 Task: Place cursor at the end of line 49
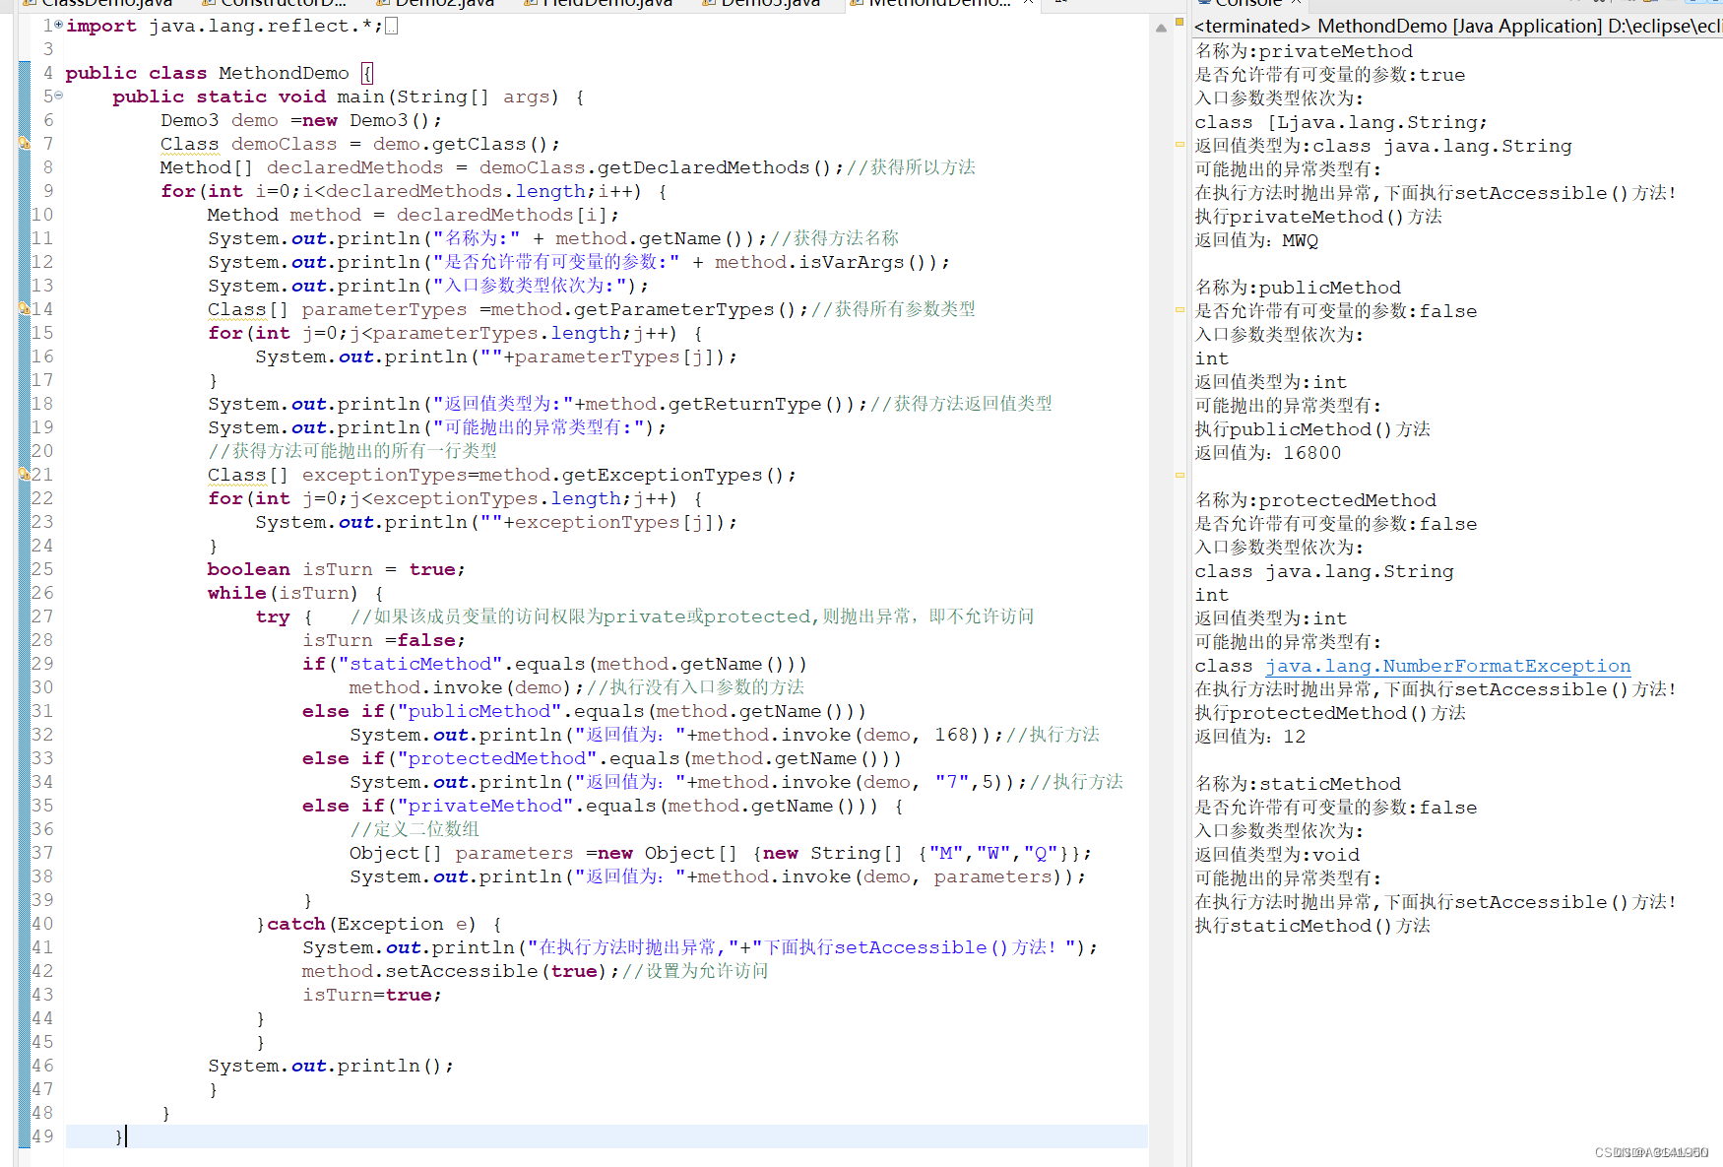[126, 1135]
